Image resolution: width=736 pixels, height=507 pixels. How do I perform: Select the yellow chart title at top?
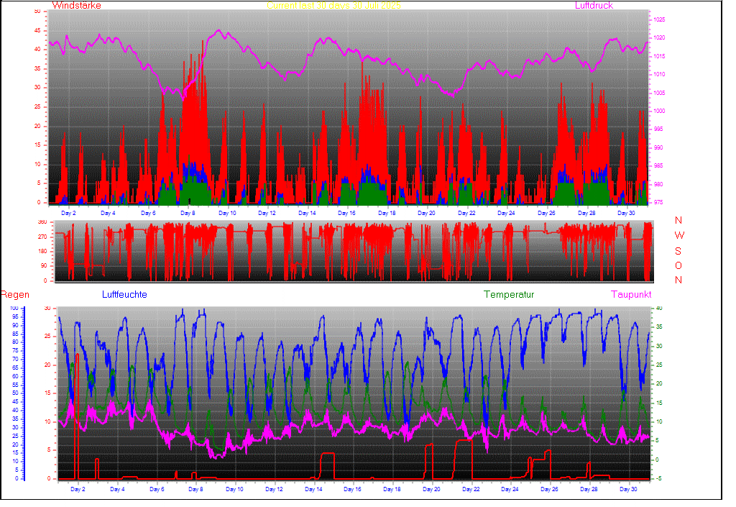coord(333,5)
